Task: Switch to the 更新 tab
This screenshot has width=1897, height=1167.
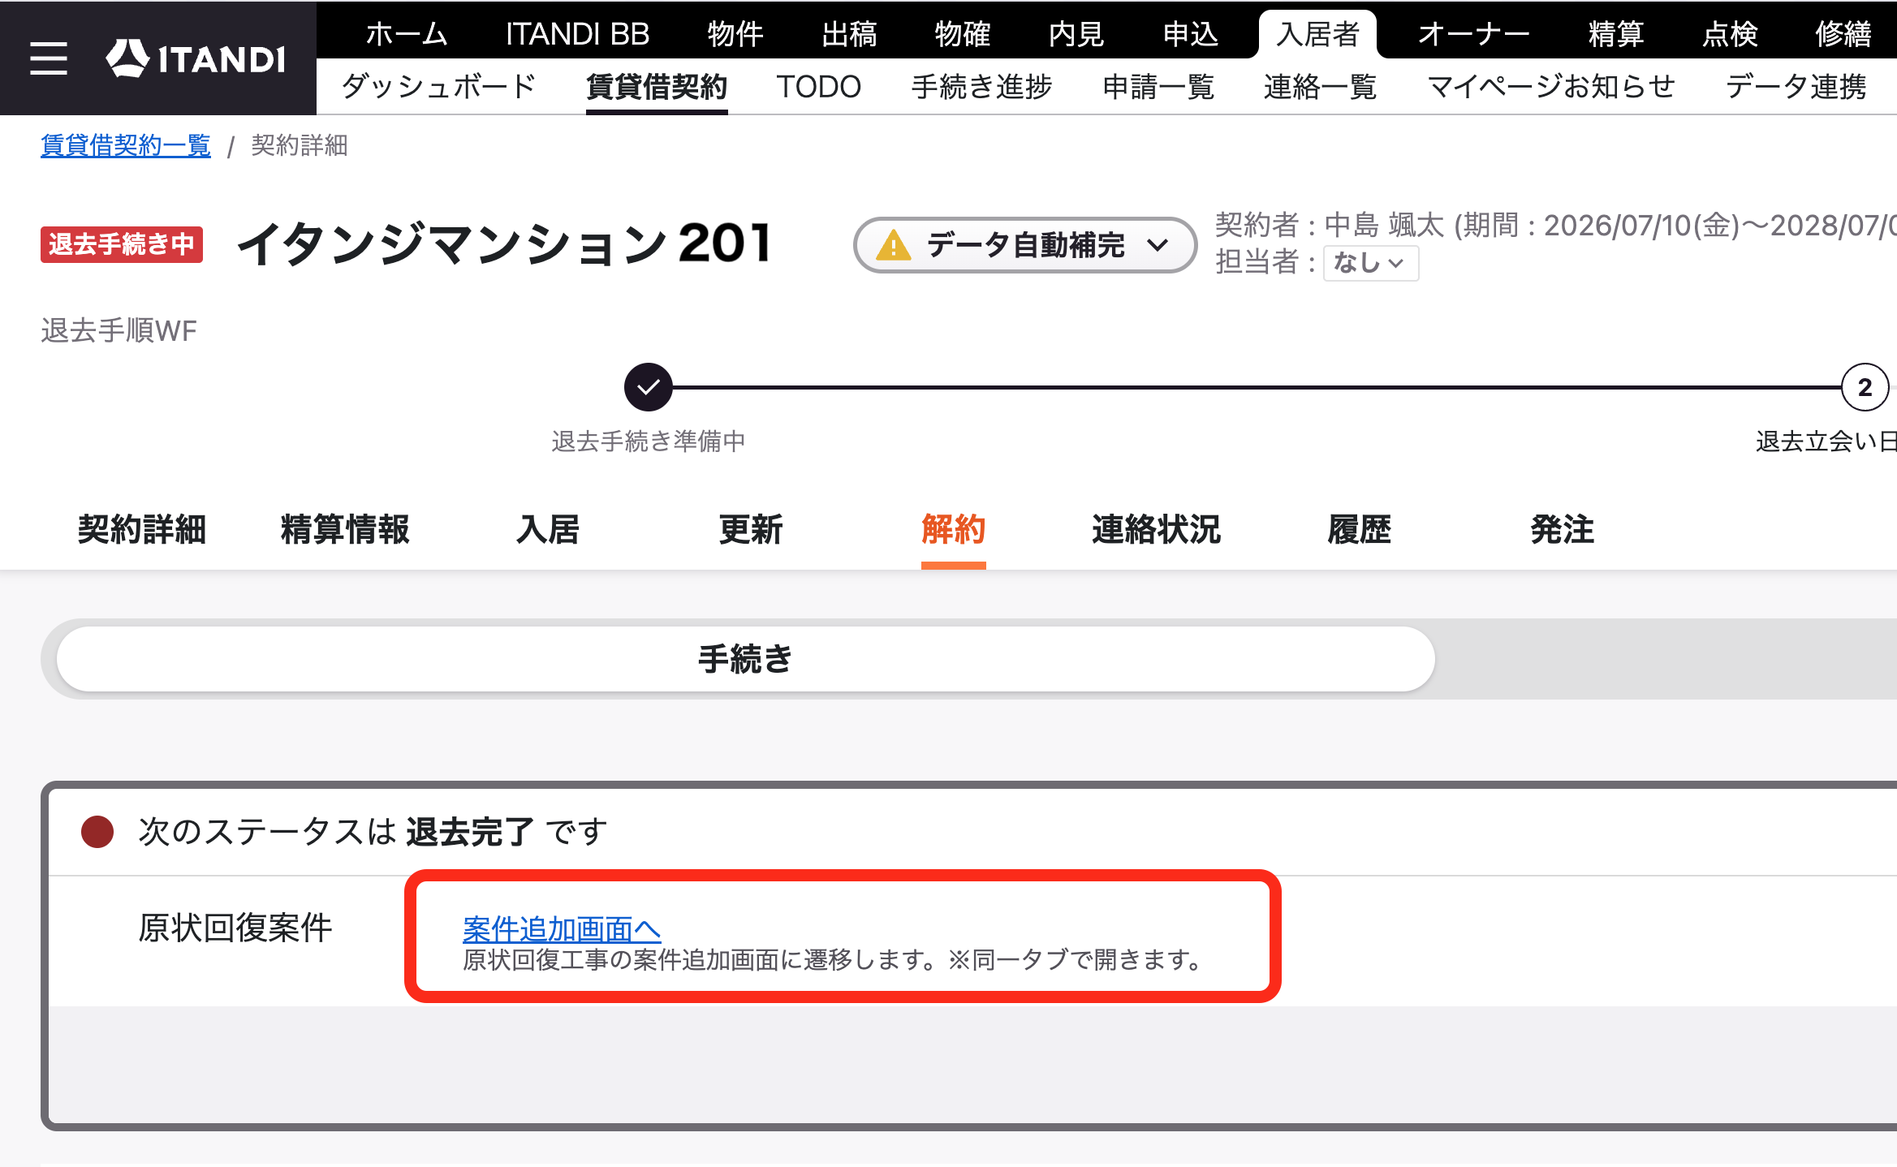Action: click(751, 529)
